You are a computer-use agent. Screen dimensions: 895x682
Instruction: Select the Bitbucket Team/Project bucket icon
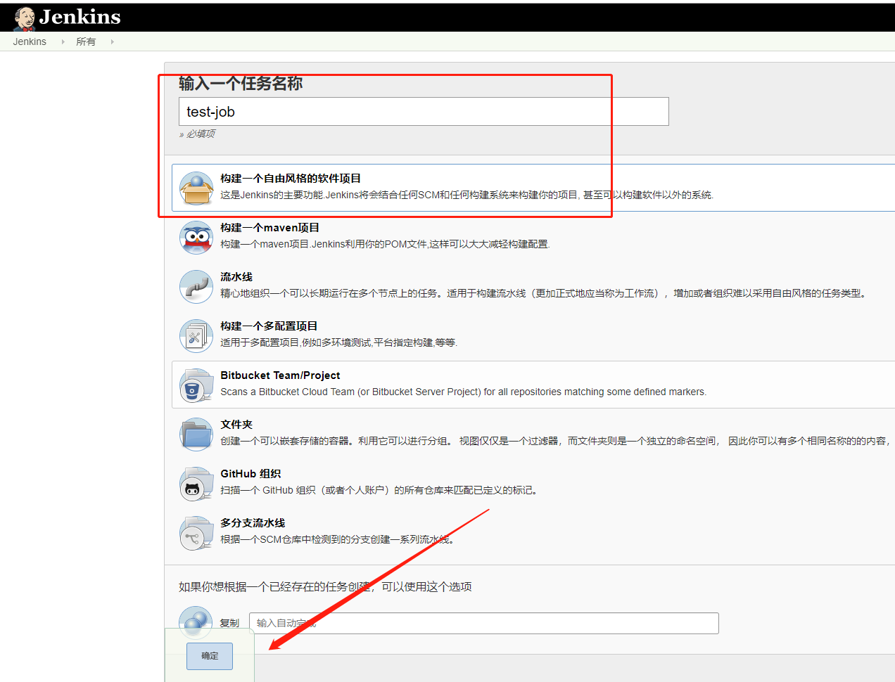pyautogui.click(x=196, y=385)
